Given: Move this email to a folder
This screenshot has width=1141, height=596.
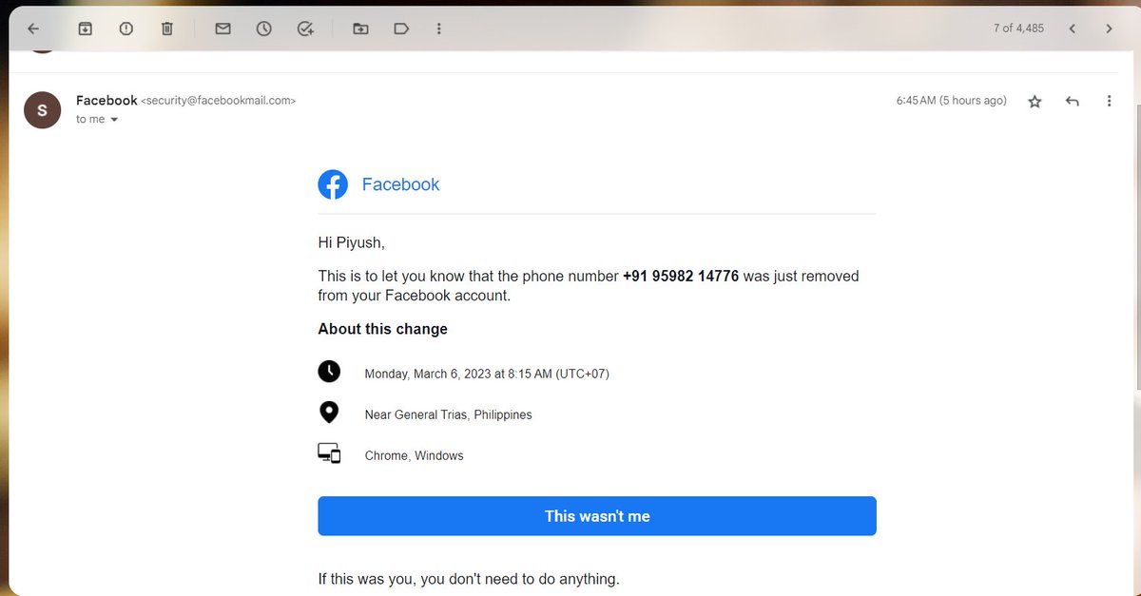Looking at the screenshot, I should [360, 29].
